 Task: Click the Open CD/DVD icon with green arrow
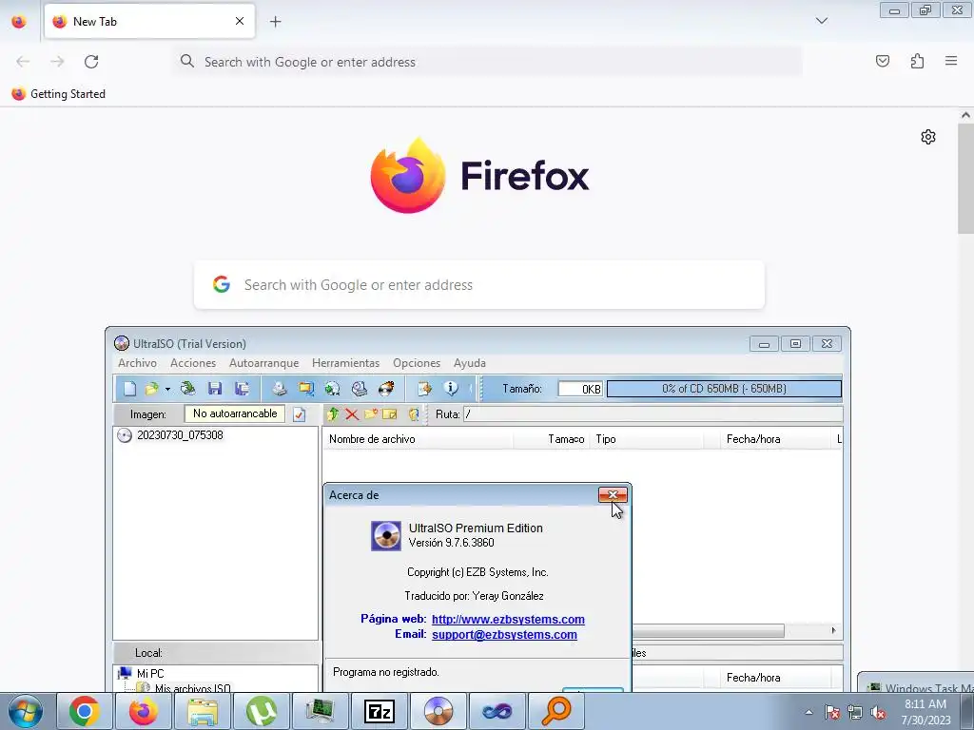187,389
